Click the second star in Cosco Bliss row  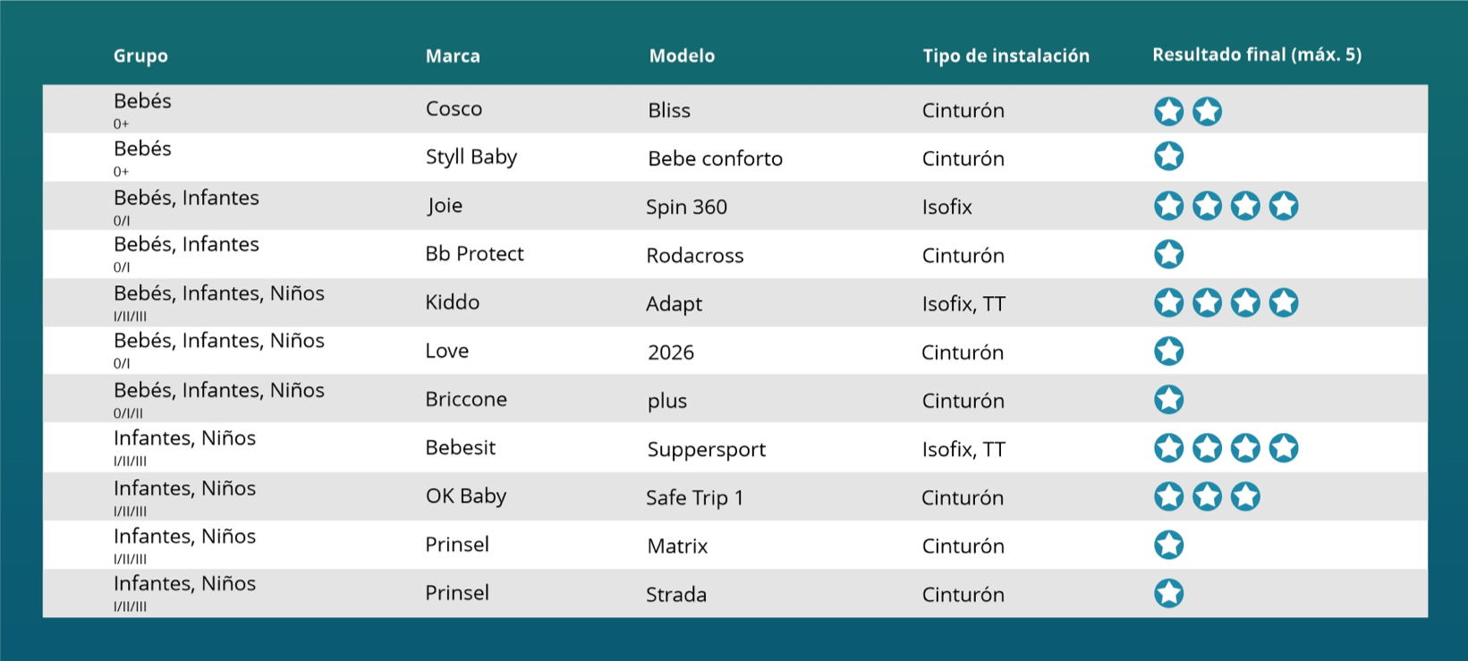point(1207,111)
